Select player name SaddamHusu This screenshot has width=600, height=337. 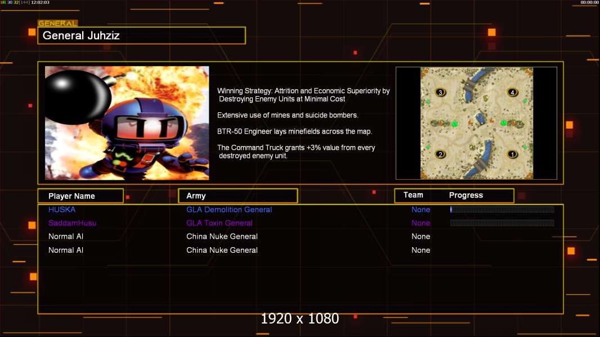click(x=72, y=223)
